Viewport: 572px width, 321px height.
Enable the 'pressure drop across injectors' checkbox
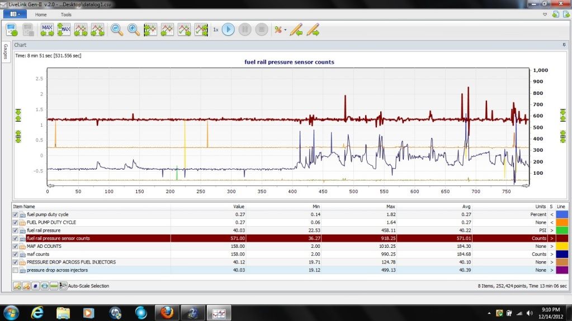tap(15, 270)
